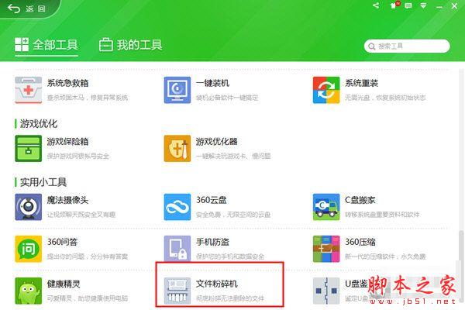Open the skin (shirt) icon
The height and width of the screenshot is (310, 465).
(394, 6)
